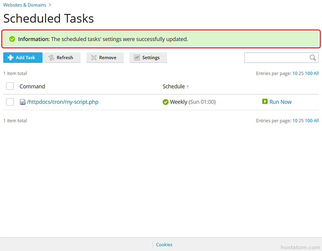Tick the select-all checkbox beside Command header
The width and height of the screenshot is (322, 251).
[x=10, y=86]
